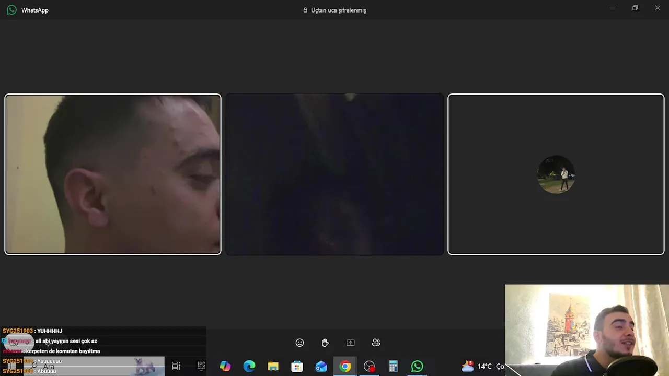Screen dimensions: 669x376
Task: Open the recording app taskbar icon
Action: 370,366
